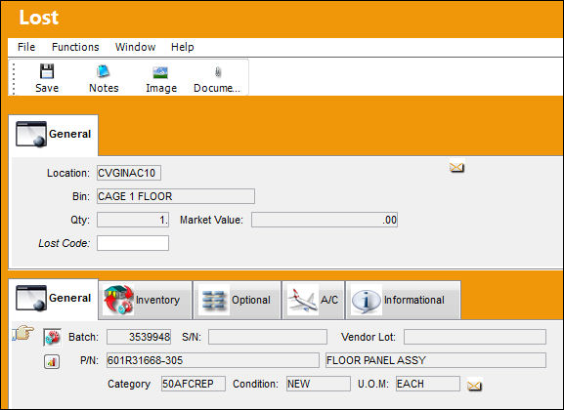Click the Market Value field
Image resolution: width=564 pixels, height=410 pixels.
325,220
